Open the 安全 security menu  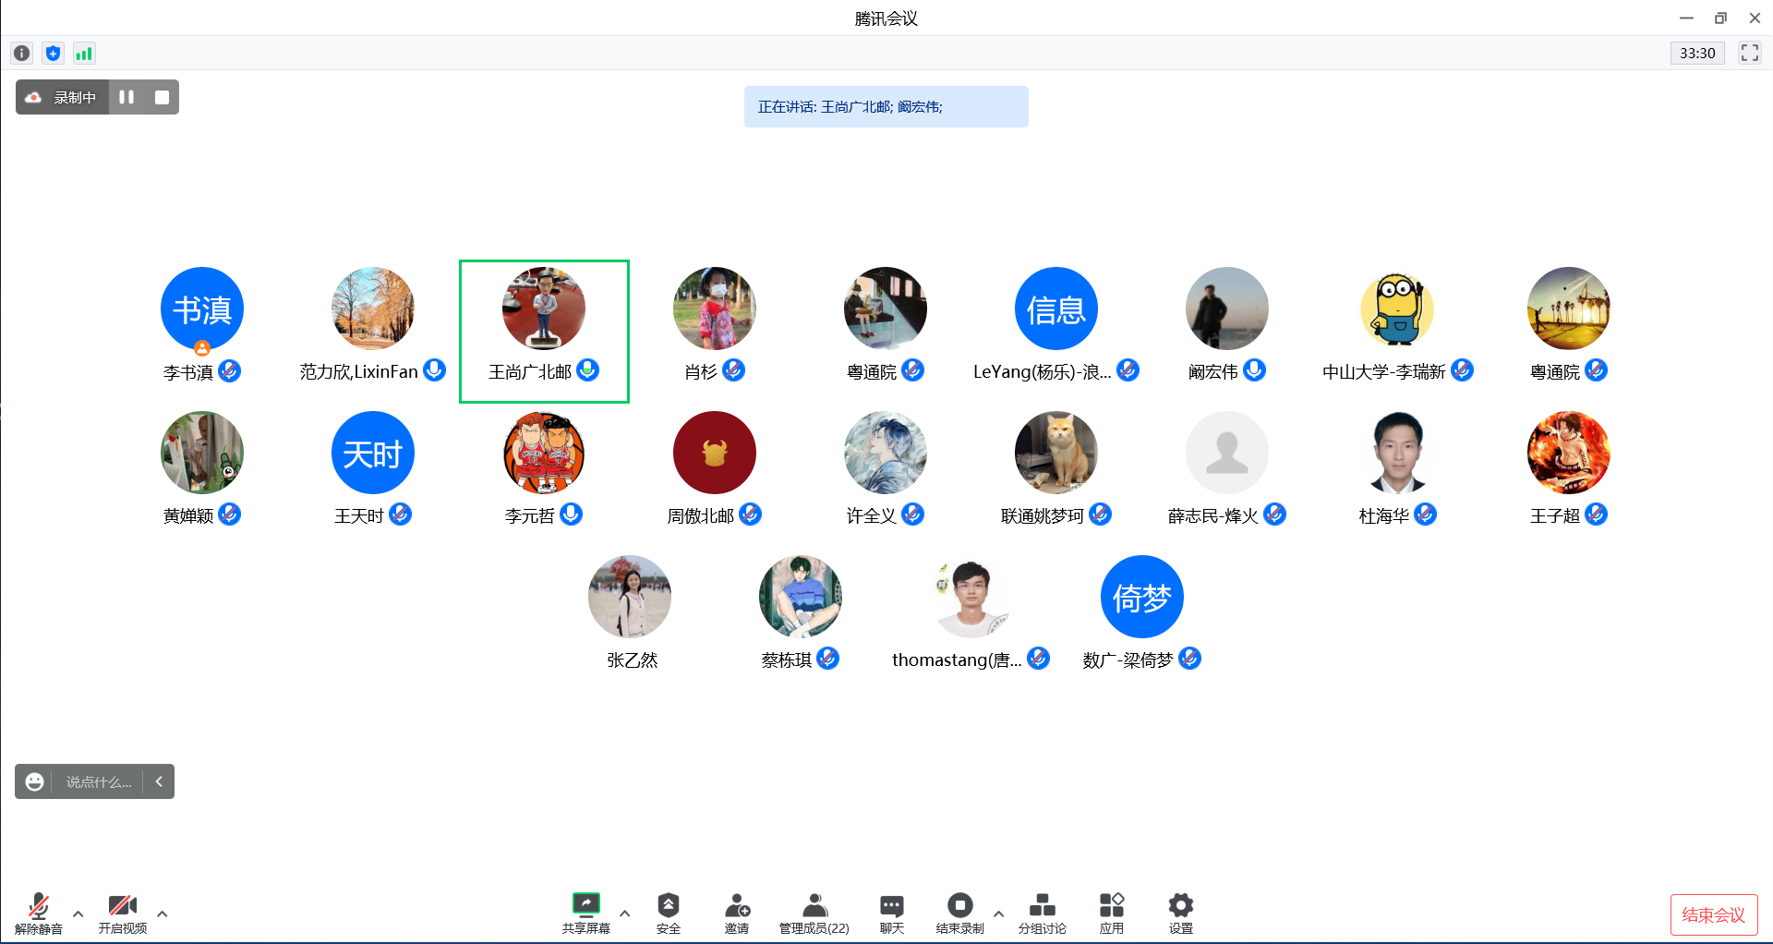pyautogui.click(x=669, y=914)
